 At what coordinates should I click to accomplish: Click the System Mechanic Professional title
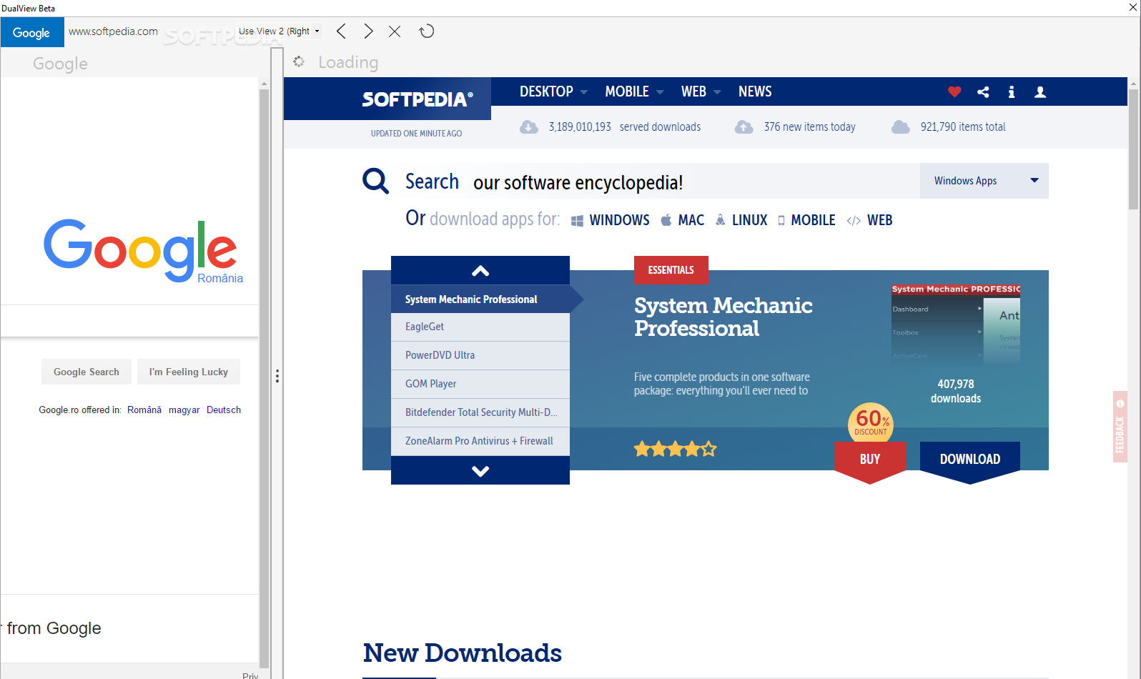pyautogui.click(x=723, y=317)
